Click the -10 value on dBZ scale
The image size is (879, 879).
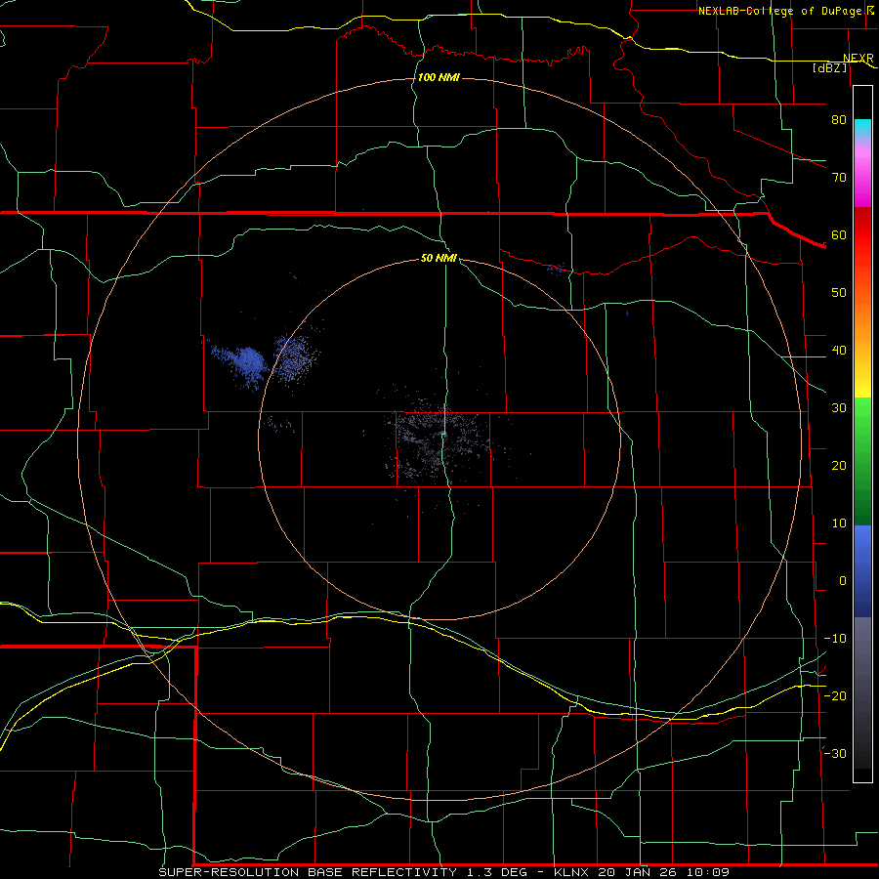[x=835, y=639]
